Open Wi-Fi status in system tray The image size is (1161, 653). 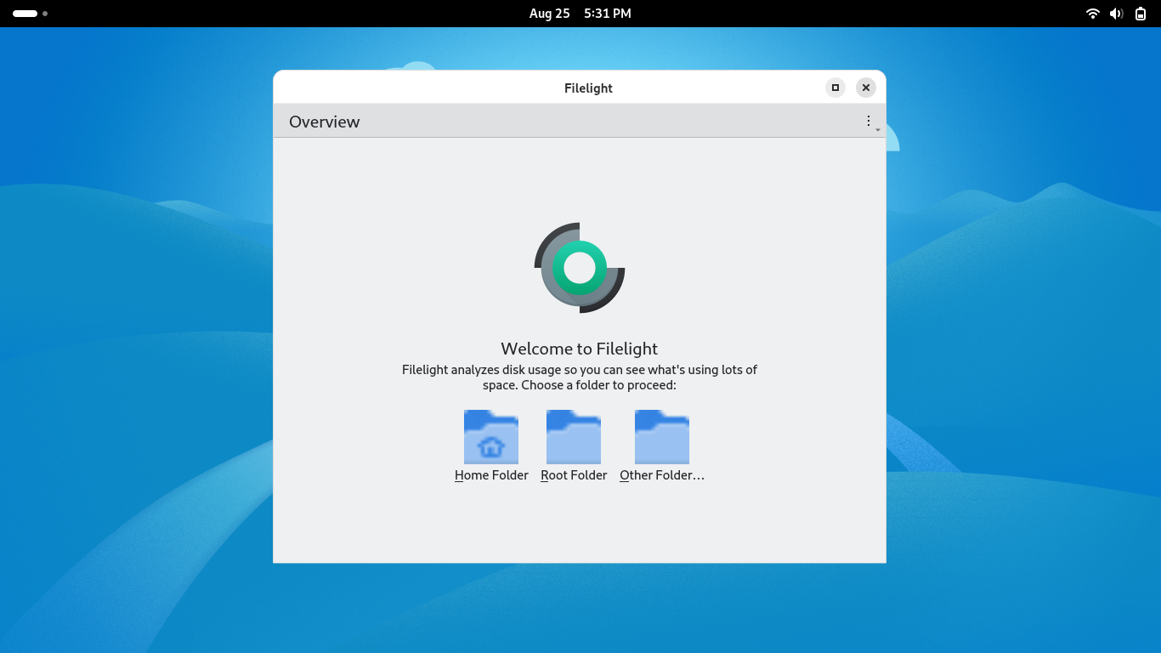click(x=1093, y=14)
